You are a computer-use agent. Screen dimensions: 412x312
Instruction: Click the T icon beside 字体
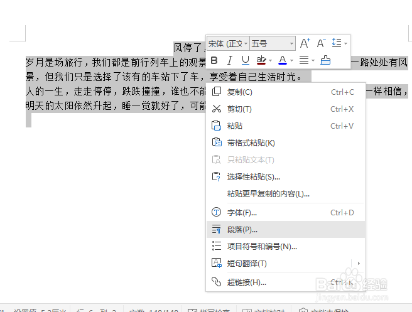[x=216, y=212]
